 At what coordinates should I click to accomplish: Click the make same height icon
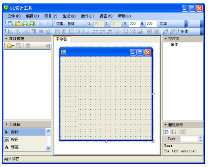coord(64,31)
